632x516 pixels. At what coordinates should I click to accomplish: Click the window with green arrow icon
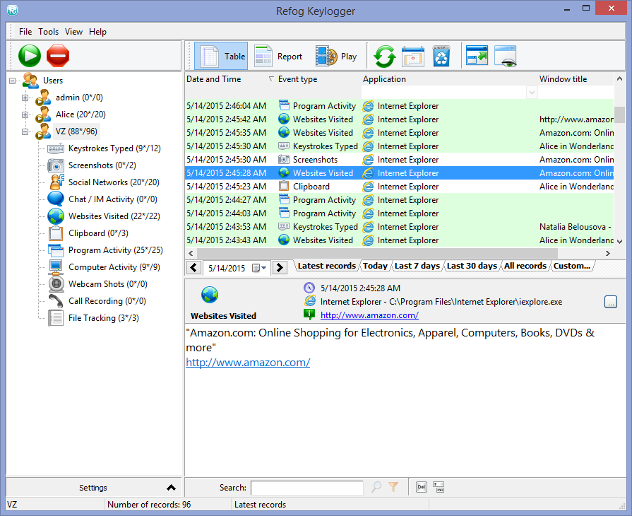coord(477,56)
